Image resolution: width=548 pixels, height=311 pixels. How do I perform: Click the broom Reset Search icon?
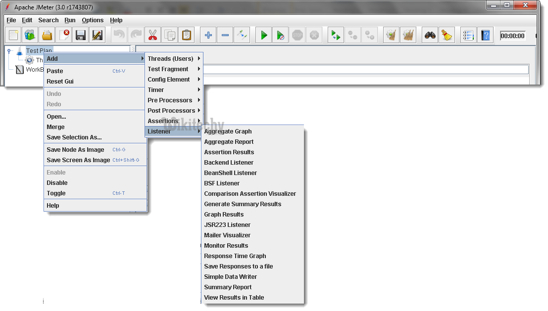point(447,35)
